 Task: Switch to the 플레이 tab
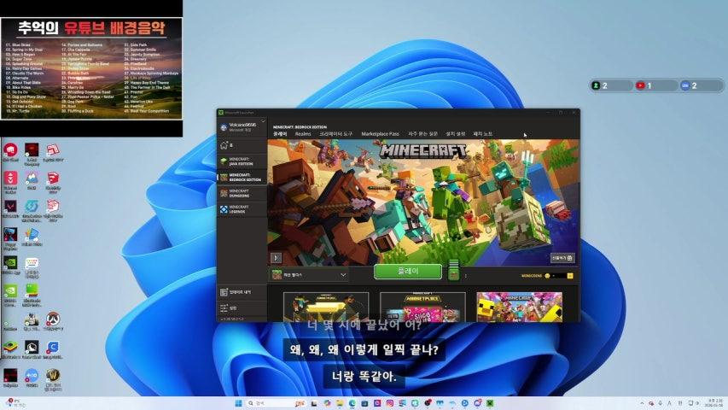click(280, 134)
